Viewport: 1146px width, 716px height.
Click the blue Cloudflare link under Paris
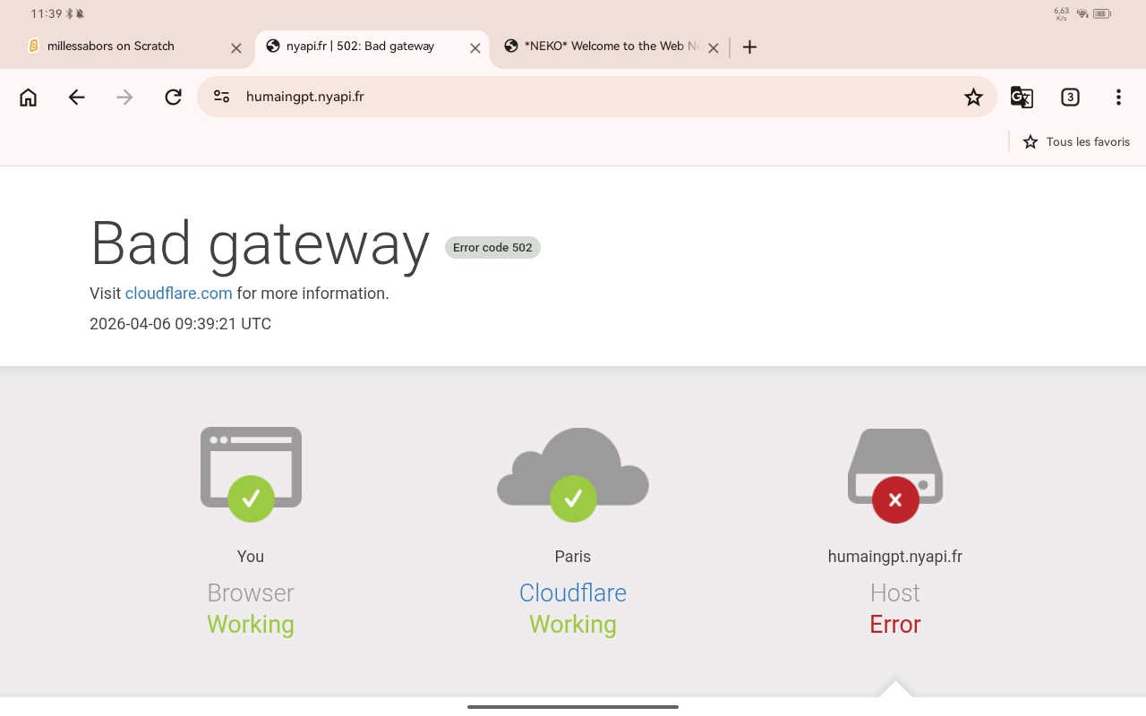point(573,592)
